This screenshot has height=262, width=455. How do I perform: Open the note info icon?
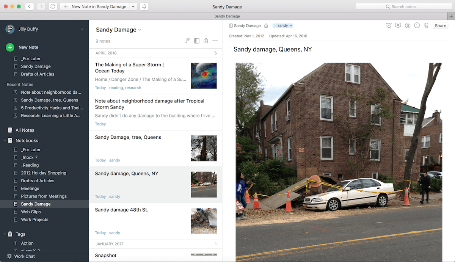[417, 25]
